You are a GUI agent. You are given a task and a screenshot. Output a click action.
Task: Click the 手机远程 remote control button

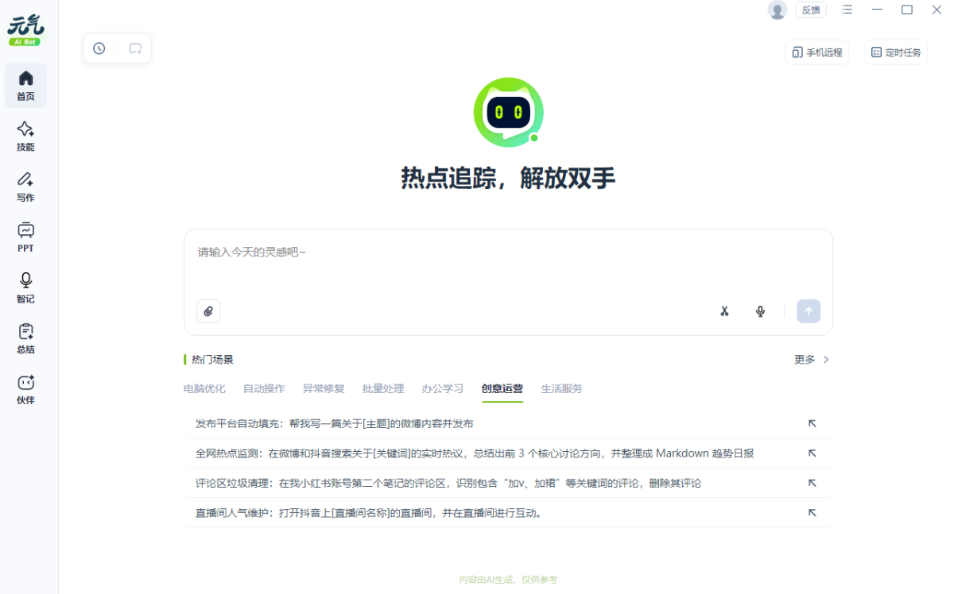[816, 52]
